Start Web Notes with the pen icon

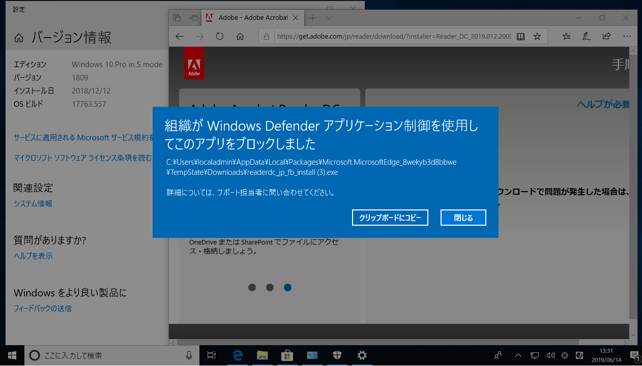[586, 36]
